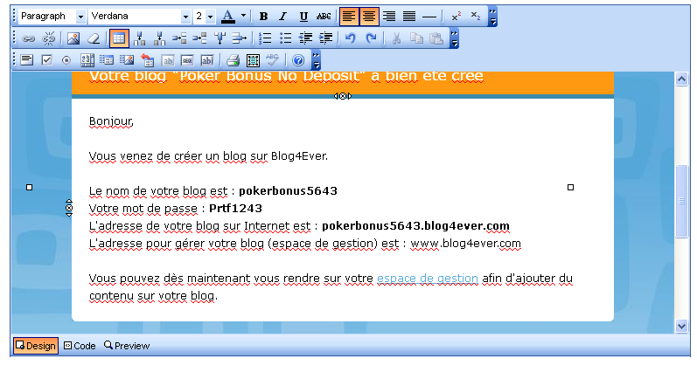
Task: Toggle Underline formatting
Action: click(x=303, y=17)
